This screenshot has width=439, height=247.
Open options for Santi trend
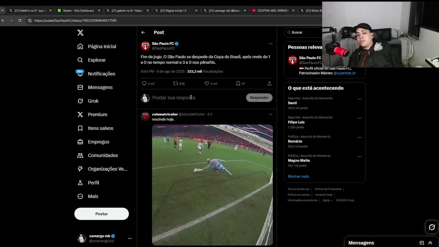pos(359,99)
